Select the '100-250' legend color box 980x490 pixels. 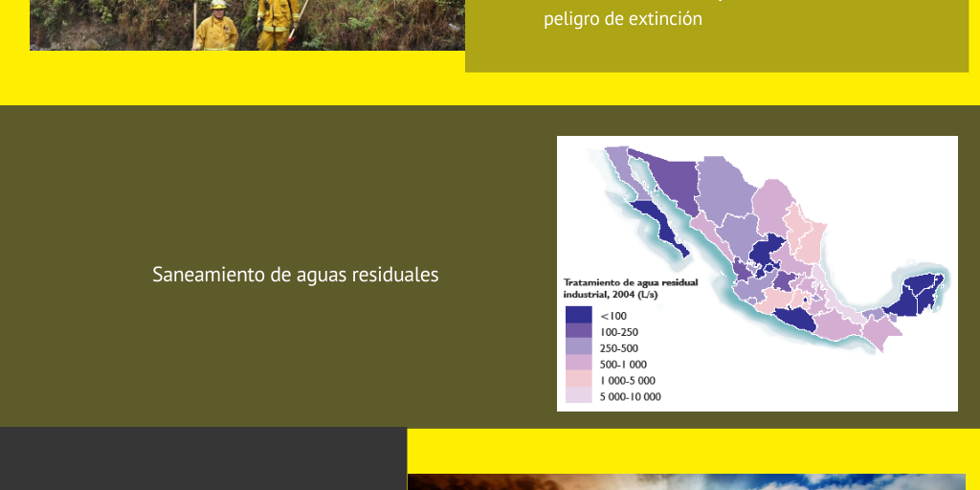(578, 331)
